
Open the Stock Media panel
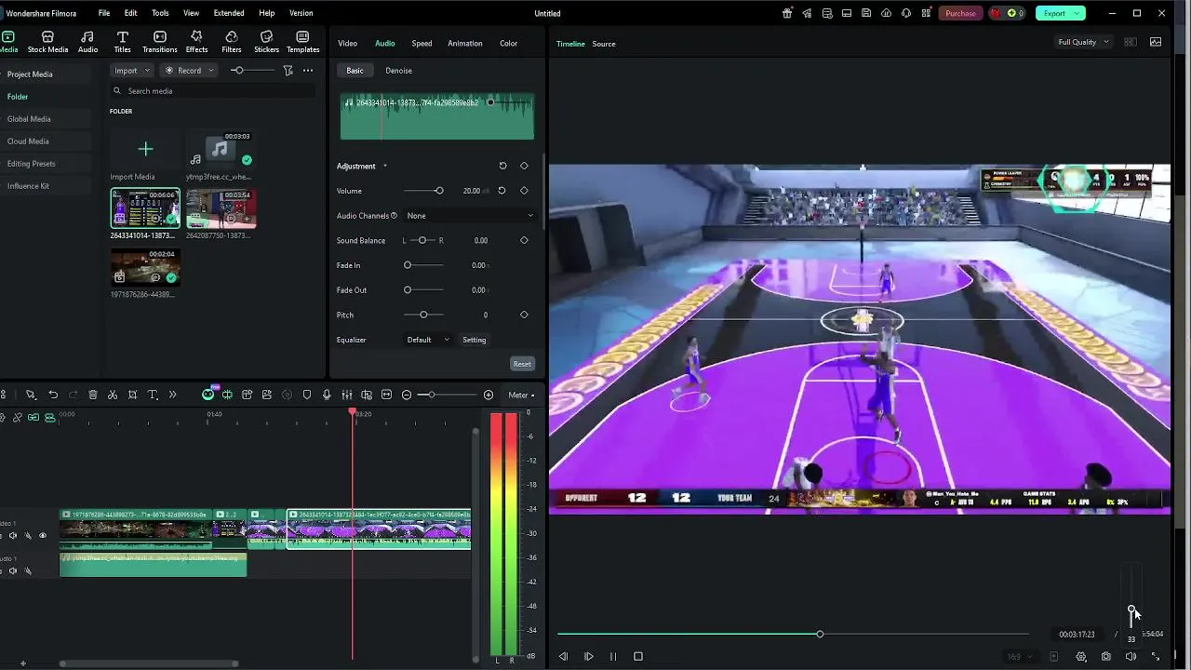pyautogui.click(x=47, y=42)
